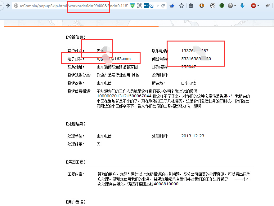Click the 联系电话 label
The image size is (274, 206).
click(160, 51)
